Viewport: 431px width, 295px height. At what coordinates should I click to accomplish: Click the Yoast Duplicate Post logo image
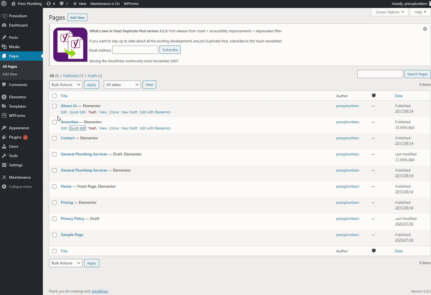[x=70, y=45]
